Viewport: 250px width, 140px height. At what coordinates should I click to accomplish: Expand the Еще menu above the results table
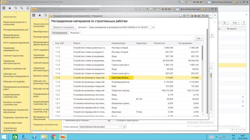[x=199, y=38]
